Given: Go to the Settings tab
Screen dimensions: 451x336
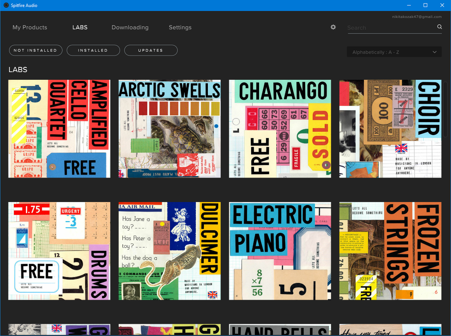Looking at the screenshot, I should pos(180,27).
